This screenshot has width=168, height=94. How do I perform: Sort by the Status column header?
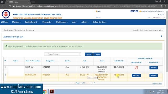click(x=102, y=61)
